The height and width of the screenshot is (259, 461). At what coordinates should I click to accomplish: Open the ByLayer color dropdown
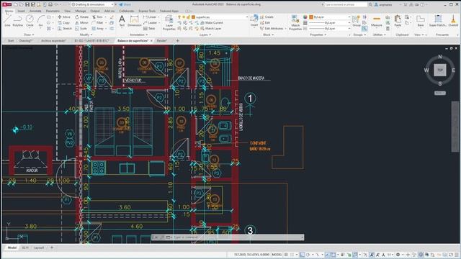330,17
